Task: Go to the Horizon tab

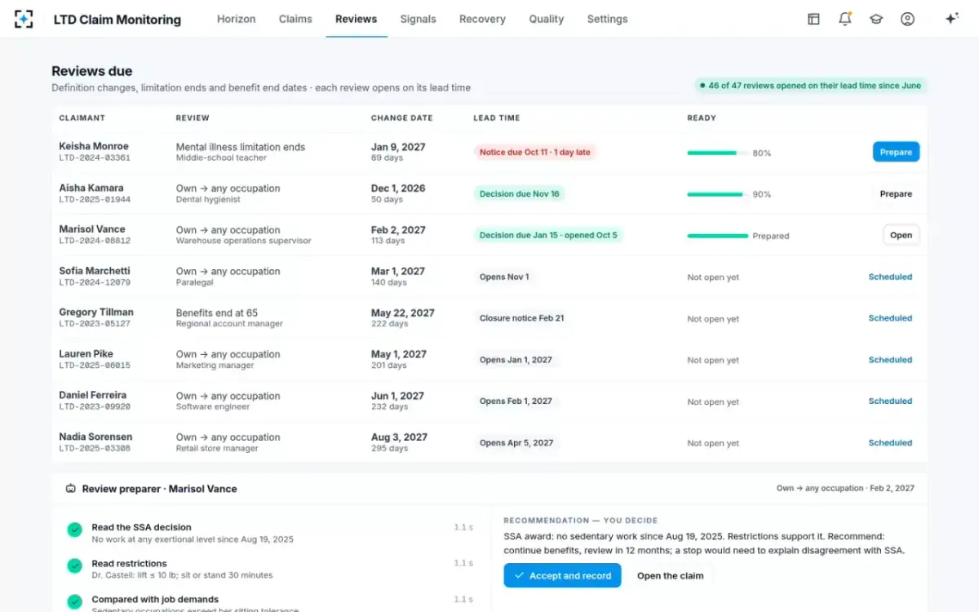Action: click(236, 19)
